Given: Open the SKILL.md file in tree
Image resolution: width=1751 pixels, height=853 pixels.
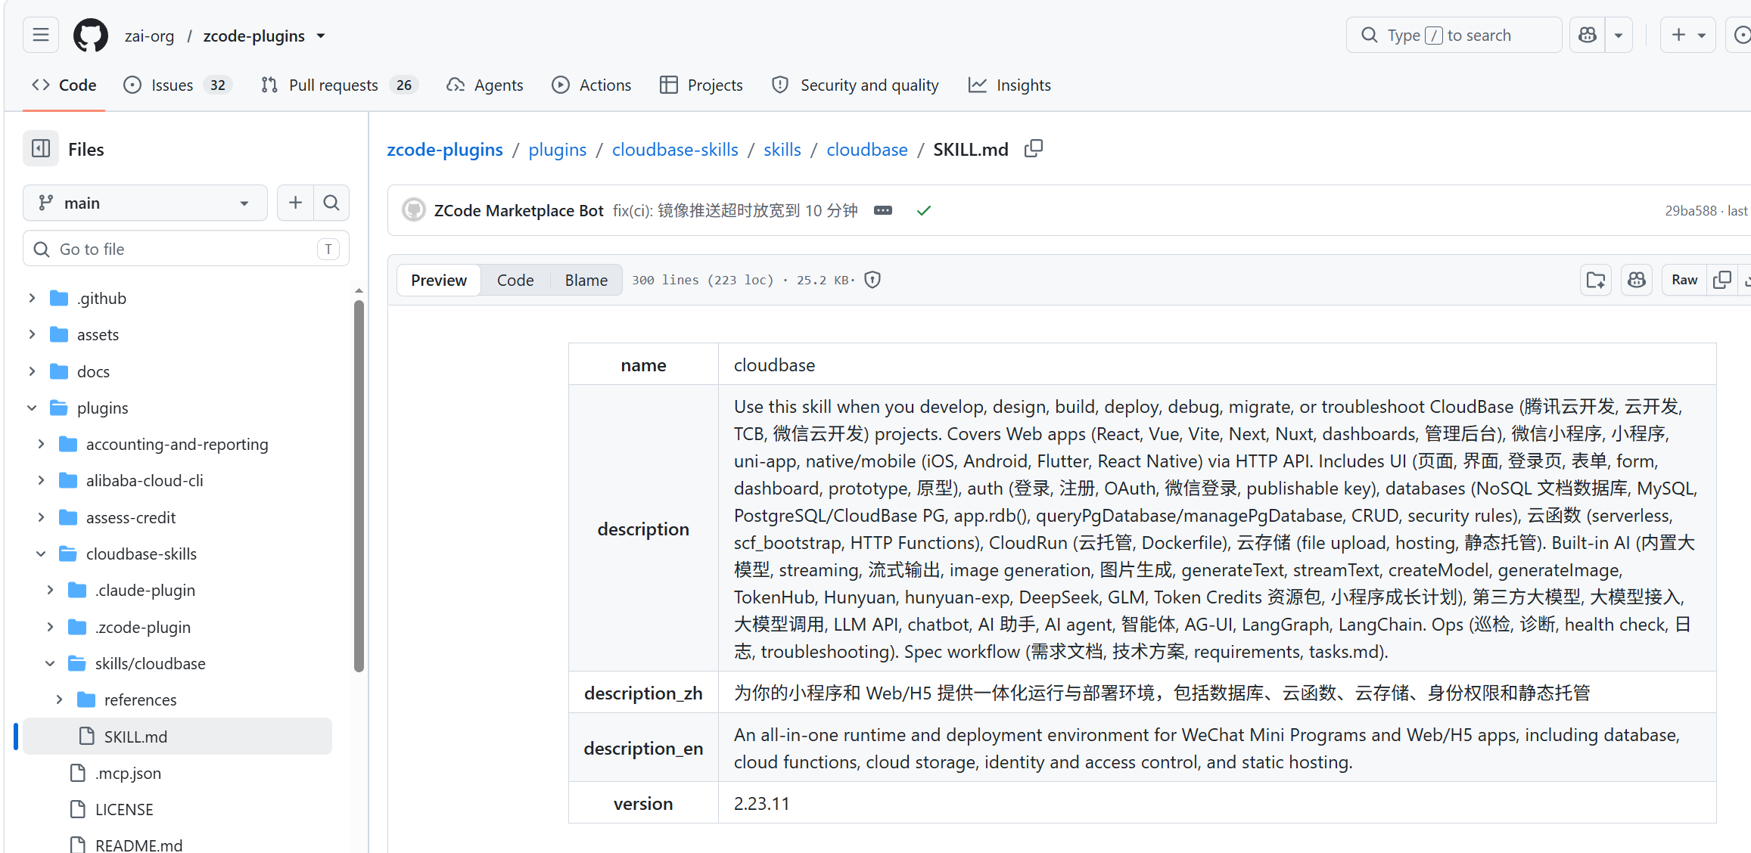Looking at the screenshot, I should 178,737.
